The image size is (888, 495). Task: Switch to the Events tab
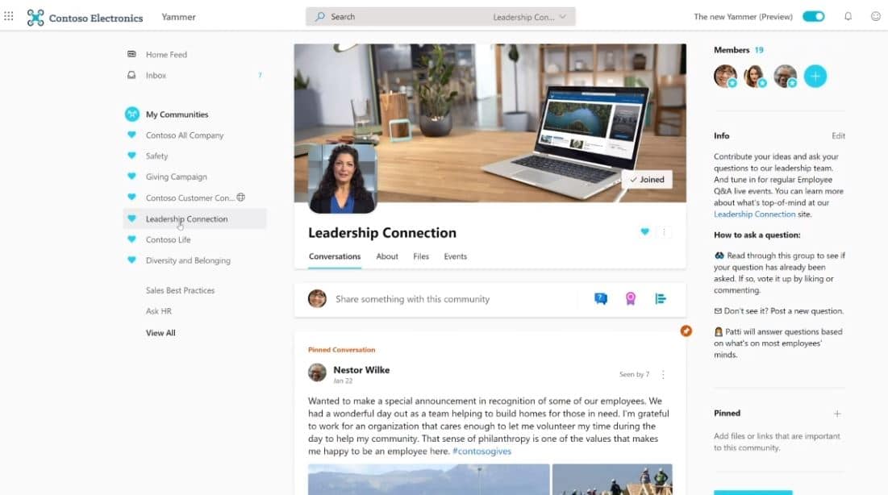[456, 256]
